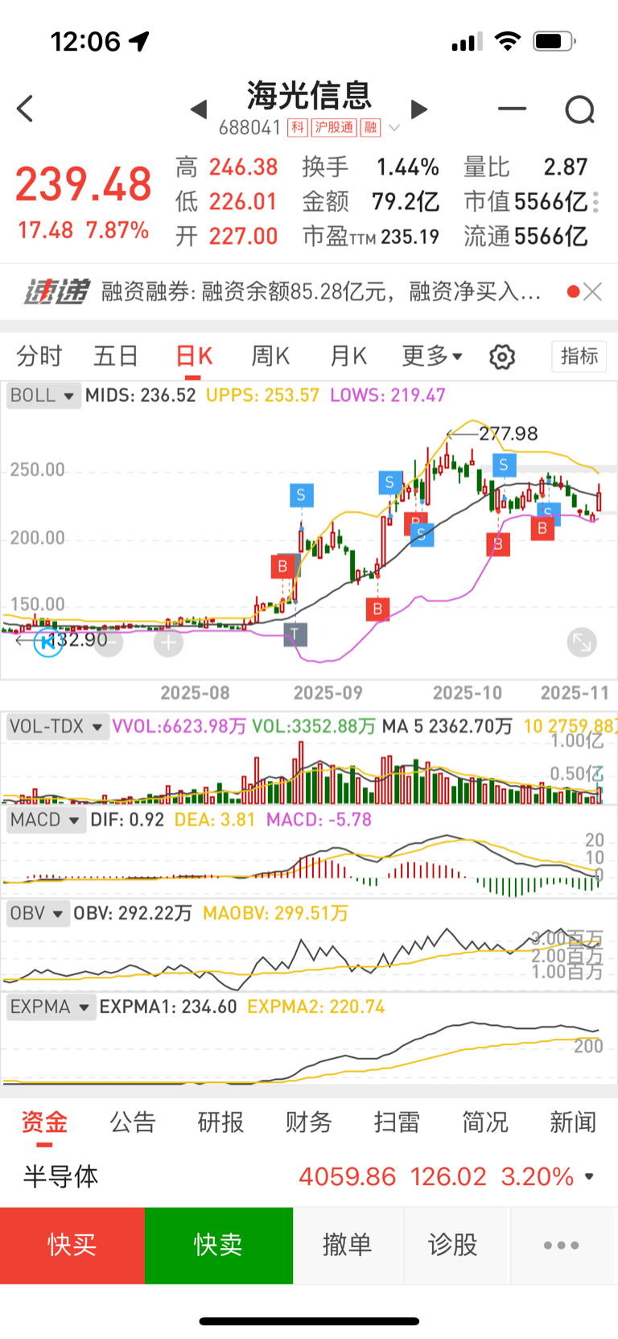Tap the 科 tag under stock code
The width and height of the screenshot is (618, 1339).
pyautogui.click(x=298, y=127)
